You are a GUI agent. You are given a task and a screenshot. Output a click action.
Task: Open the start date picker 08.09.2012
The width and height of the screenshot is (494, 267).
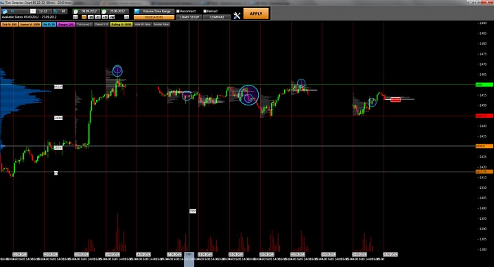[x=89, y=12]
